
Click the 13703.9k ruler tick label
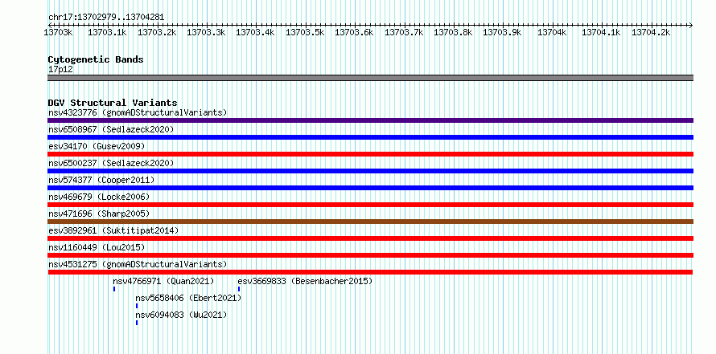click(x=502, y=32)
